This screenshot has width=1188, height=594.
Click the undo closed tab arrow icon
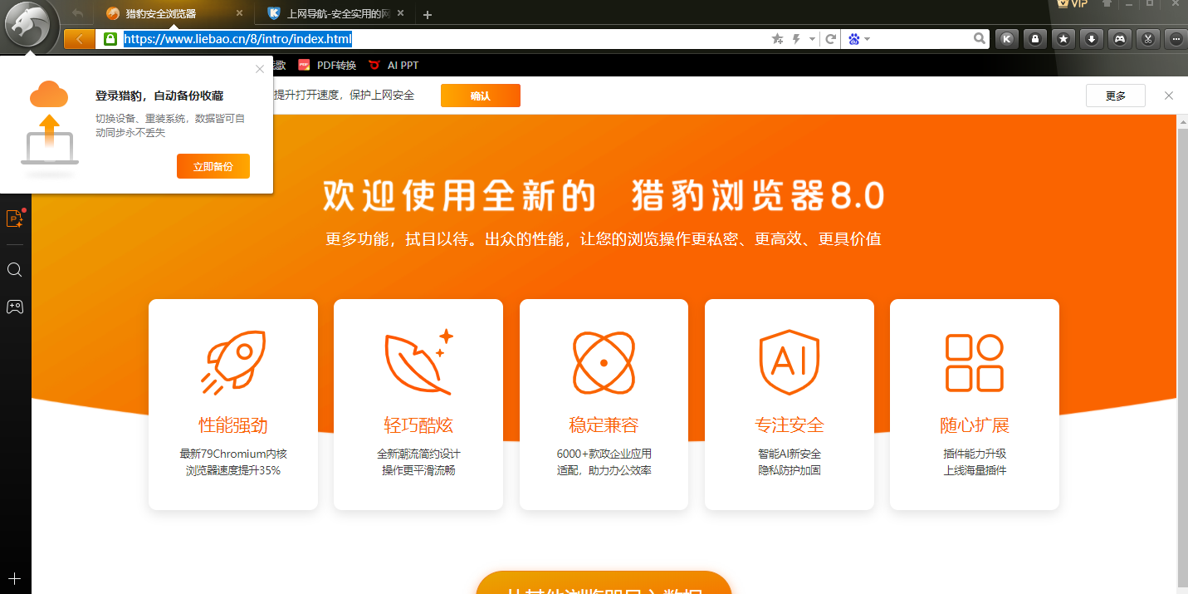coord(77,13)
